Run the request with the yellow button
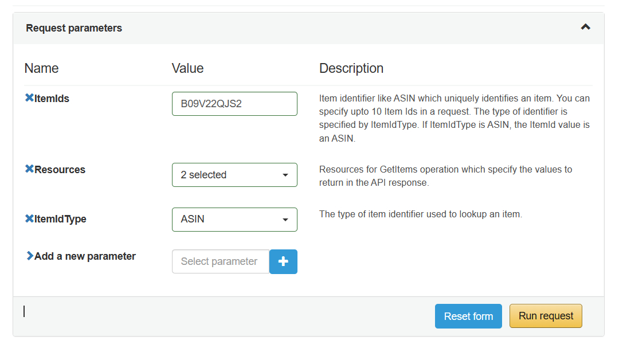Viewport: 619px width, 344px height. tap(546, 316)
